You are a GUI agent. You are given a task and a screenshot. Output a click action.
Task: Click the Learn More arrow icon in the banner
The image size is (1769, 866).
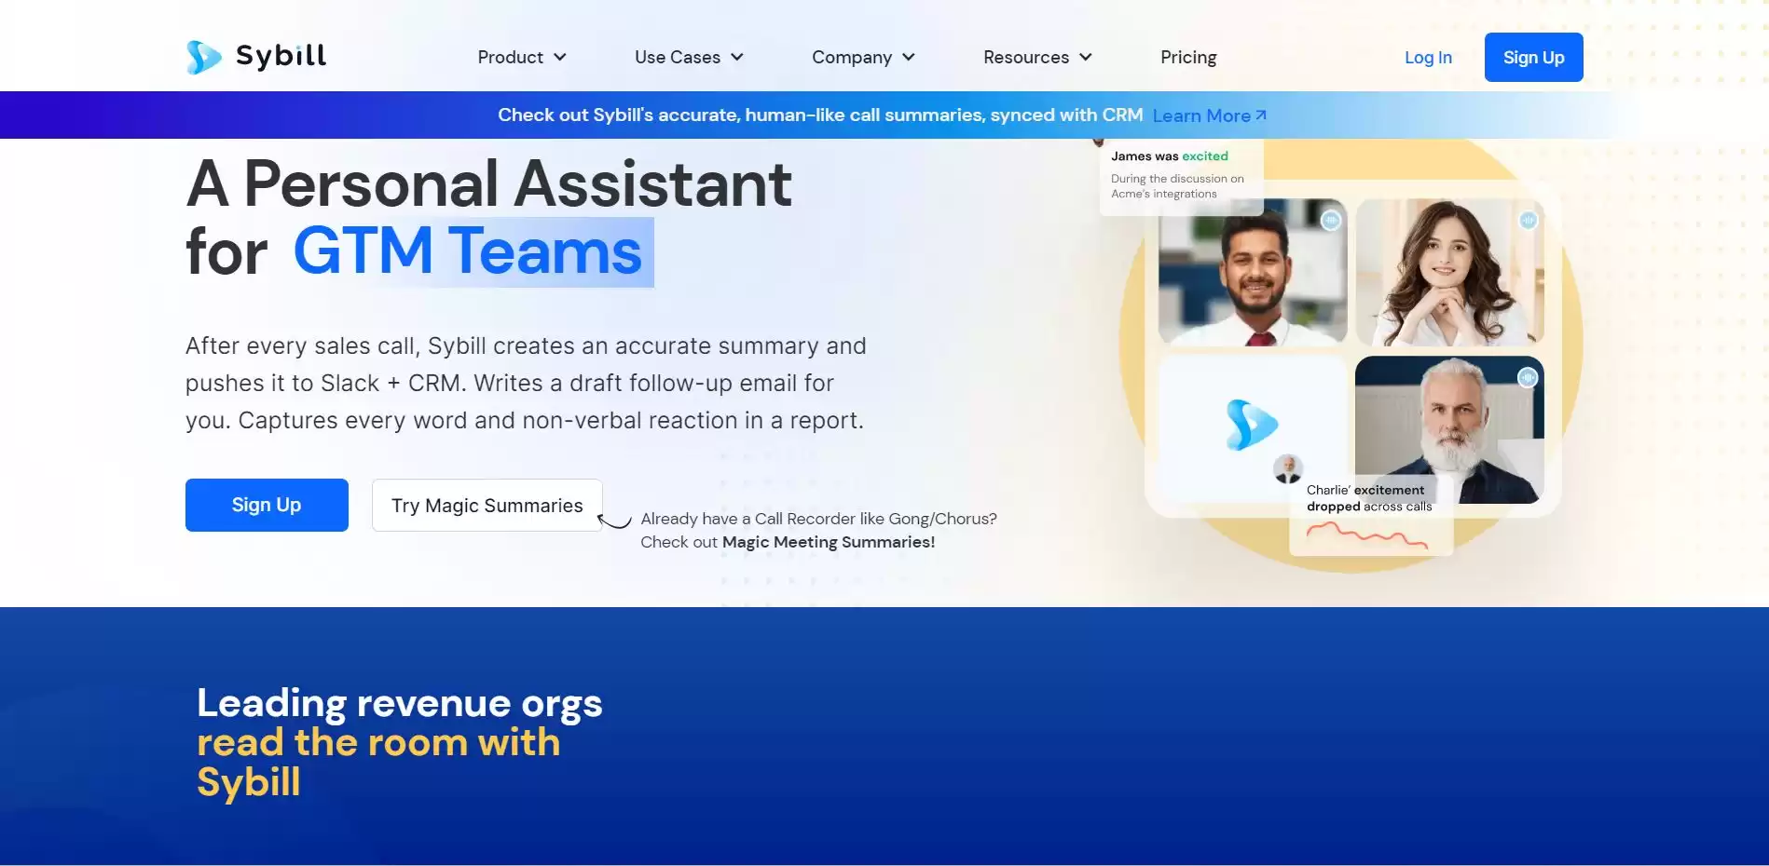click(x=1262, y=114)
